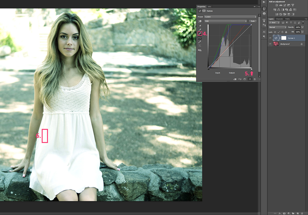Hide the Background layer

tap(270, 44)
